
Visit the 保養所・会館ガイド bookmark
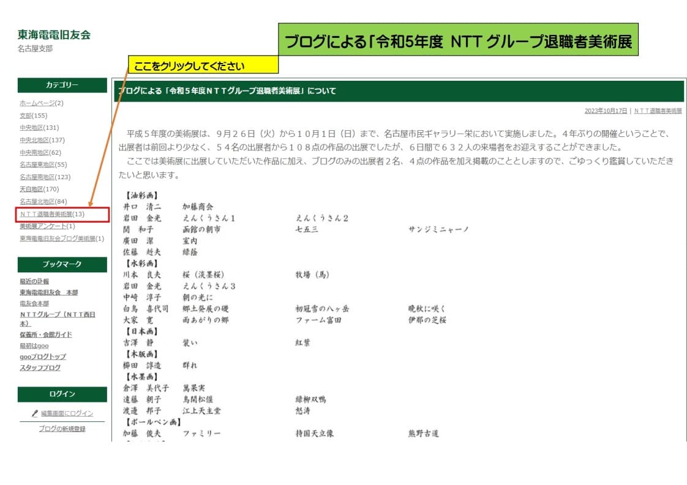(x=46, y=335)
